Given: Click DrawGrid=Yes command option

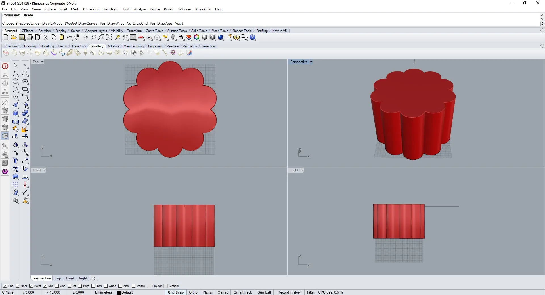Looking at the screenshot, I should (144, 24).
